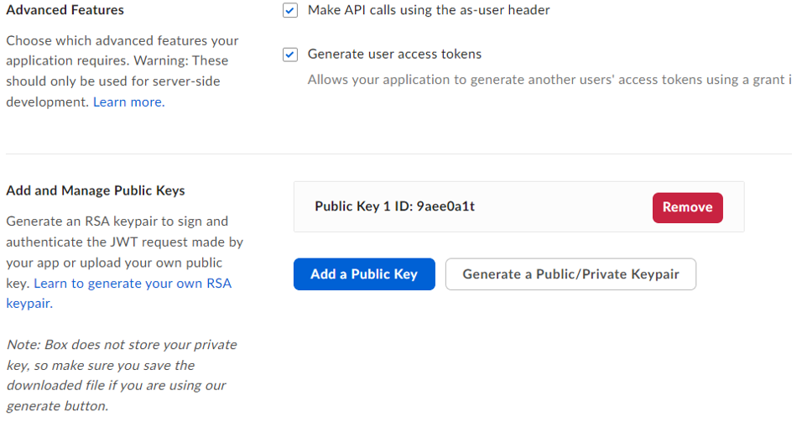This screenshot has width=802, height=427.
Task: Click the 'Make API calls using the as-user header' label
Action: click(429, 11)
